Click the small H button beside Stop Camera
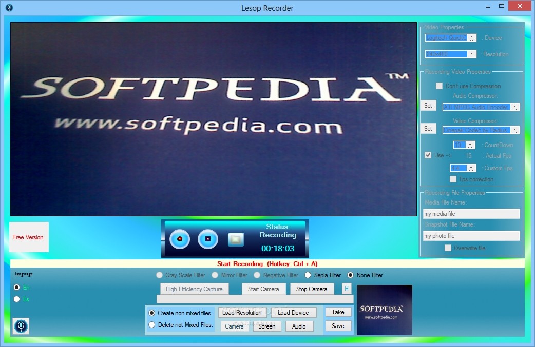The height and width of the screenshot is (347, 535). coord(347,289)
